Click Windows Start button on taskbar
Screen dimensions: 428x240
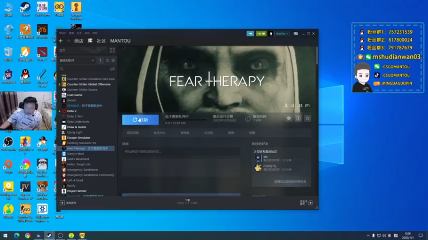tap(5, 236)
